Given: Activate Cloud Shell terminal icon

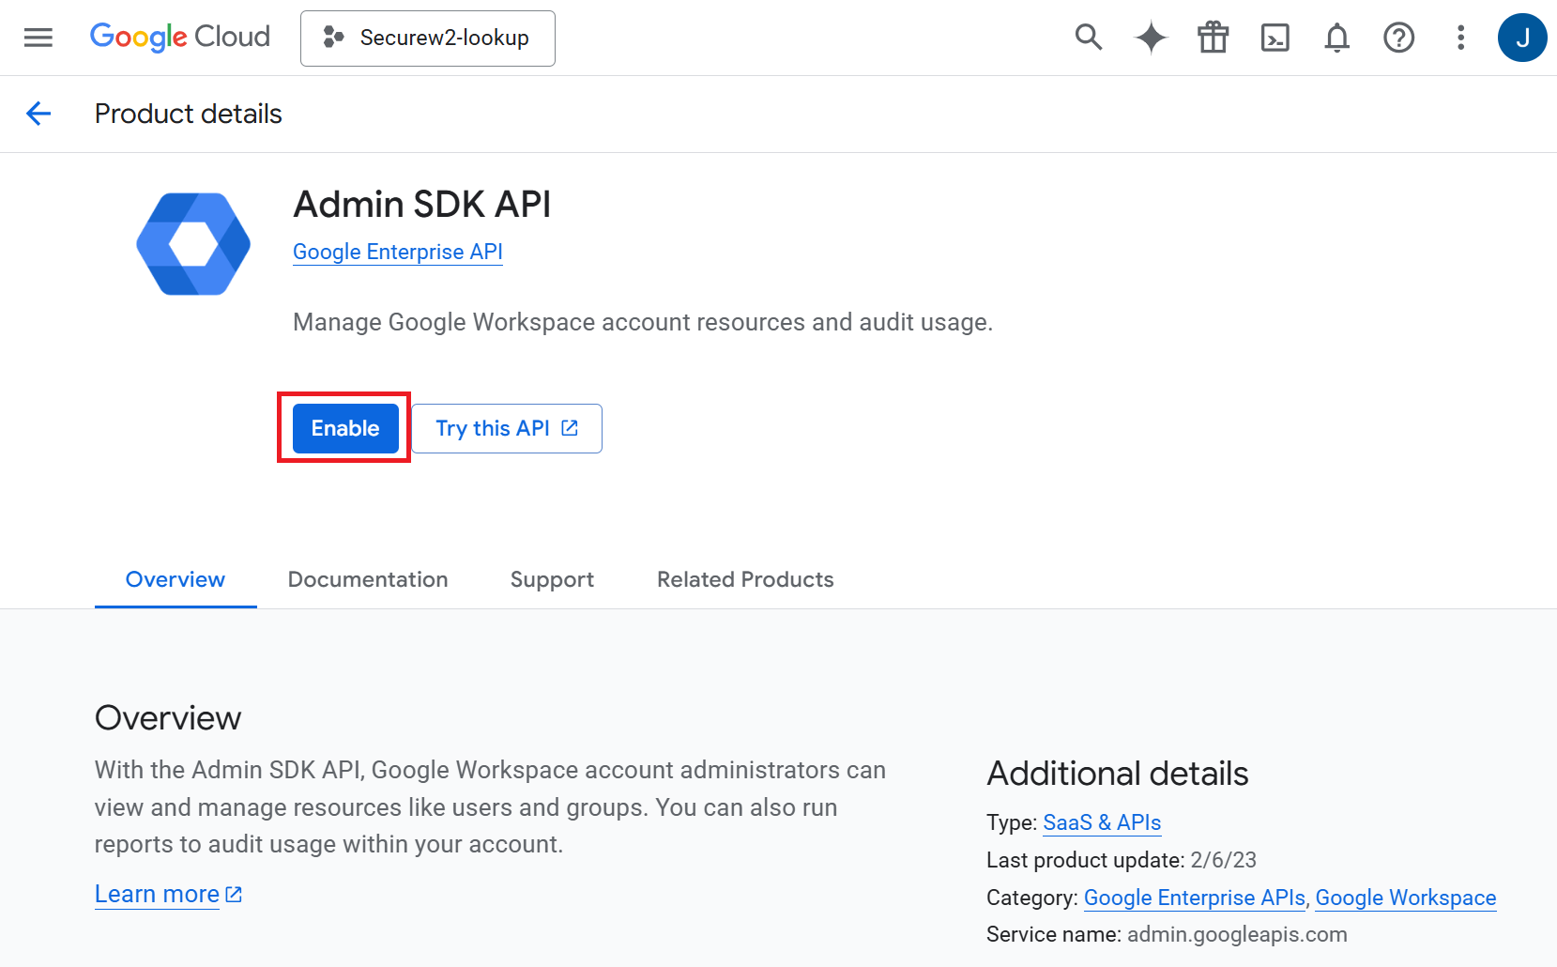Looking at the screenshot, I should (1275, 38).
